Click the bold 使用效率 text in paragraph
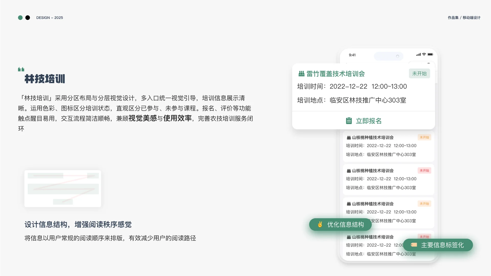This screenshot has width=491, height=276. 177,118
